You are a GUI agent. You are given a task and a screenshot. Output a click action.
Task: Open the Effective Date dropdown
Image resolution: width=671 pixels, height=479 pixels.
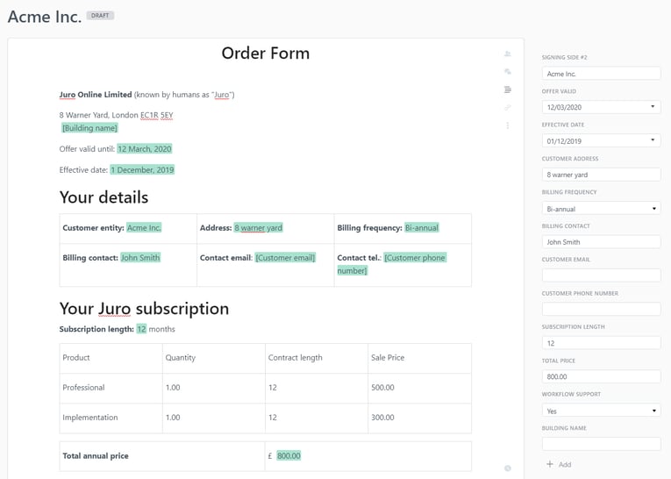point(652,140)
